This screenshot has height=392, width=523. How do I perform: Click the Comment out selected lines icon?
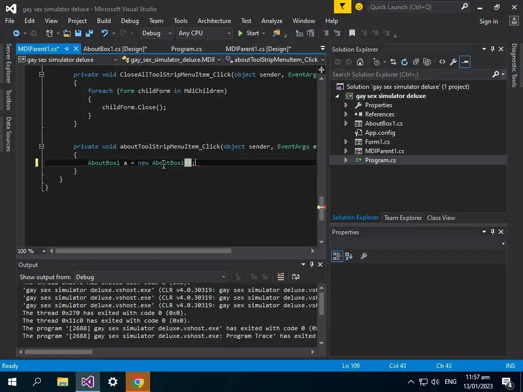[x=326, y=33]
